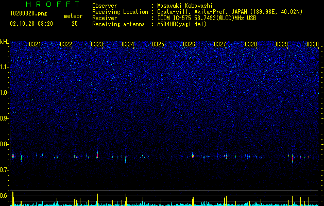Click the date stamp 02.10.28 03:20
Screen dimensions: 324x206
point(31,24)
